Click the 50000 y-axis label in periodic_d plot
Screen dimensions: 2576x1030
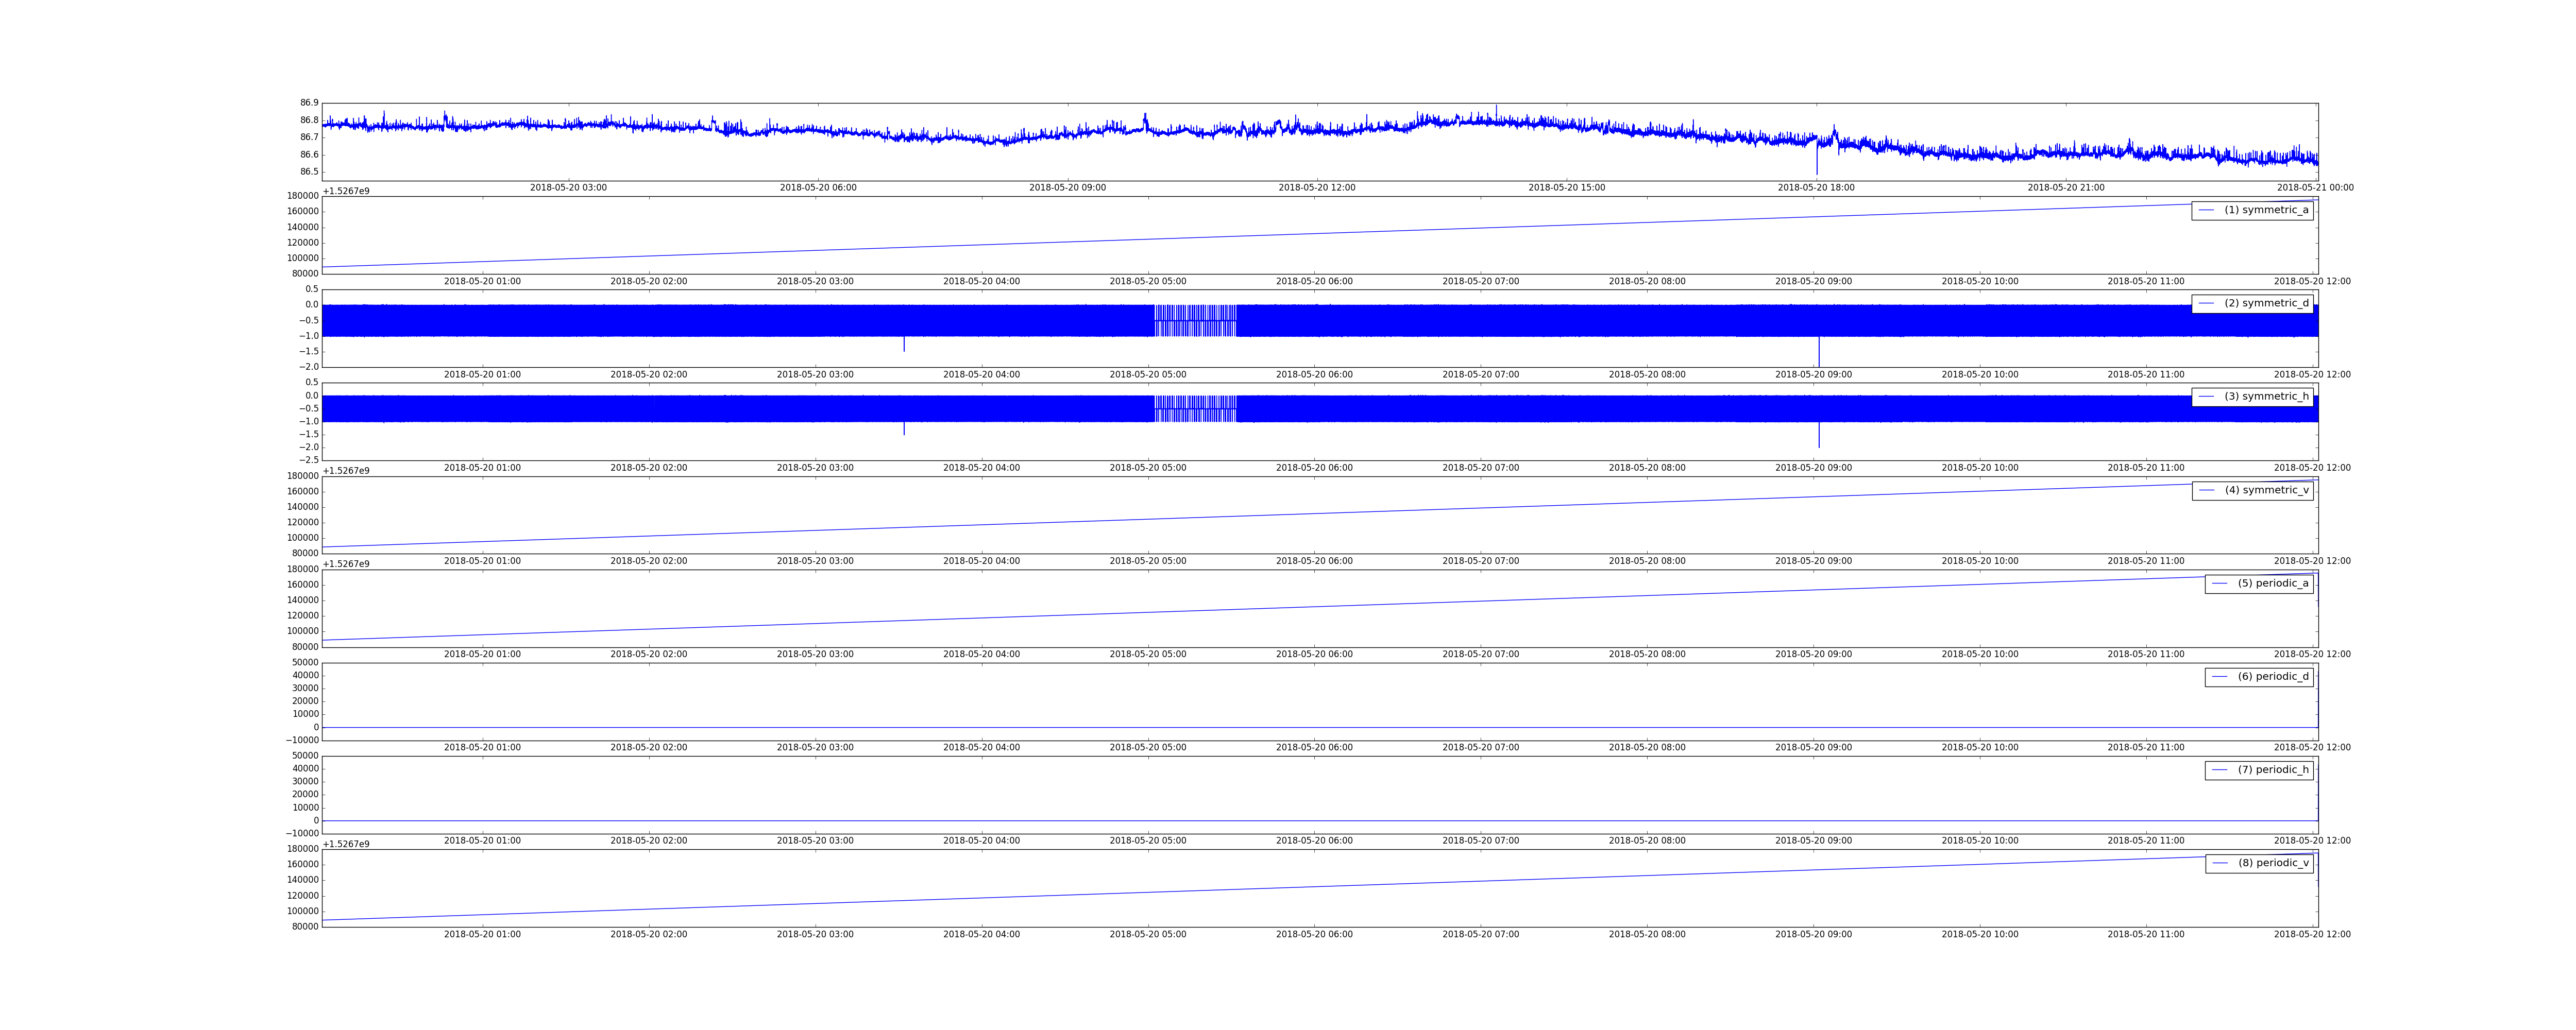[x=305, y=663]
